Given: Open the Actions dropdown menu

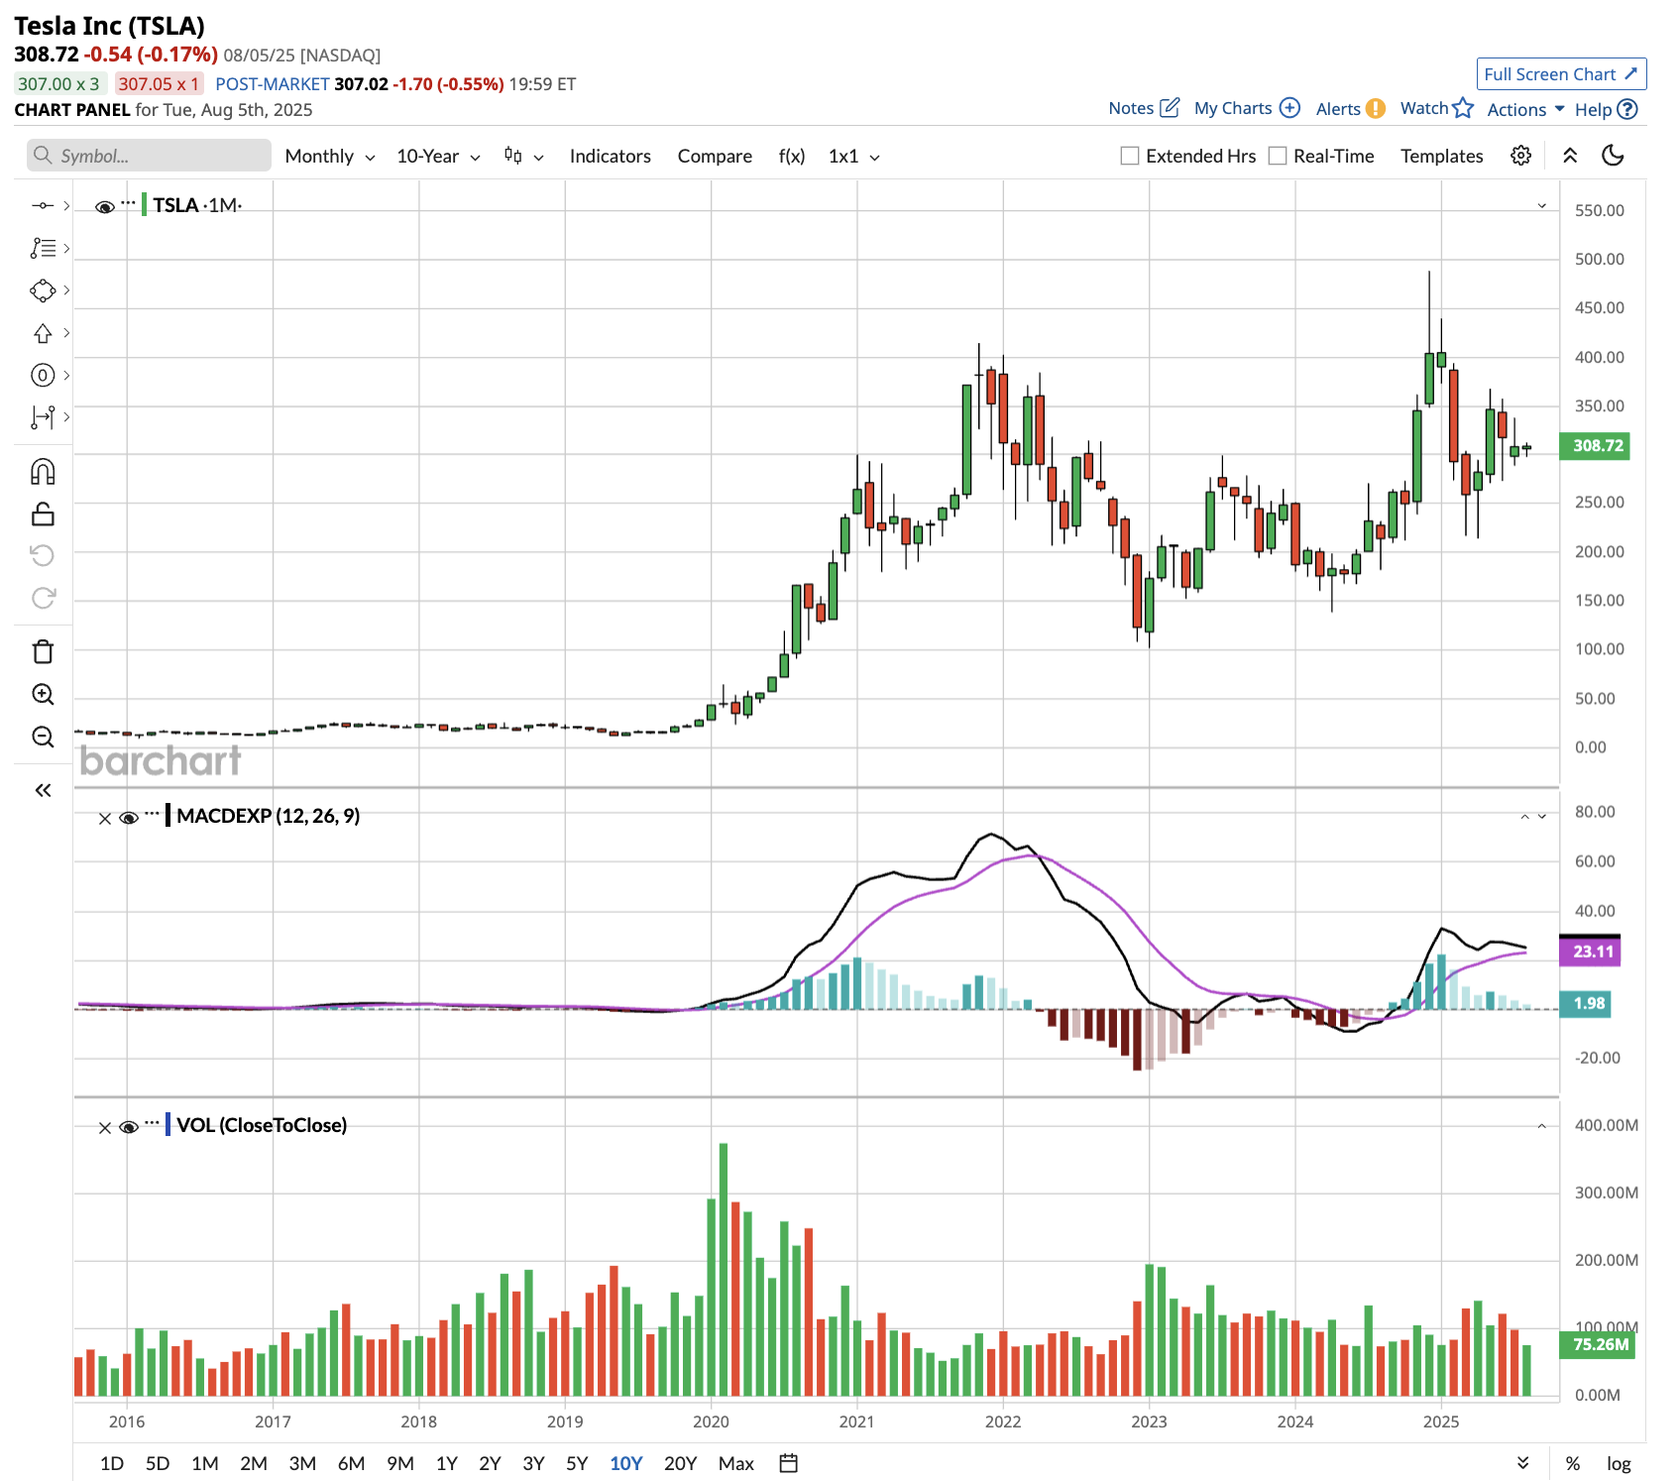Looking at the screenshot, I should (x=1525, y=109).
